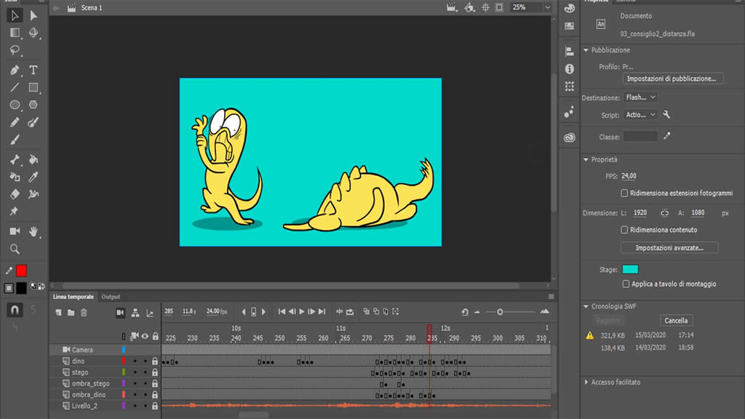
Task: Select the Hand tool
Action: [33, 231]
